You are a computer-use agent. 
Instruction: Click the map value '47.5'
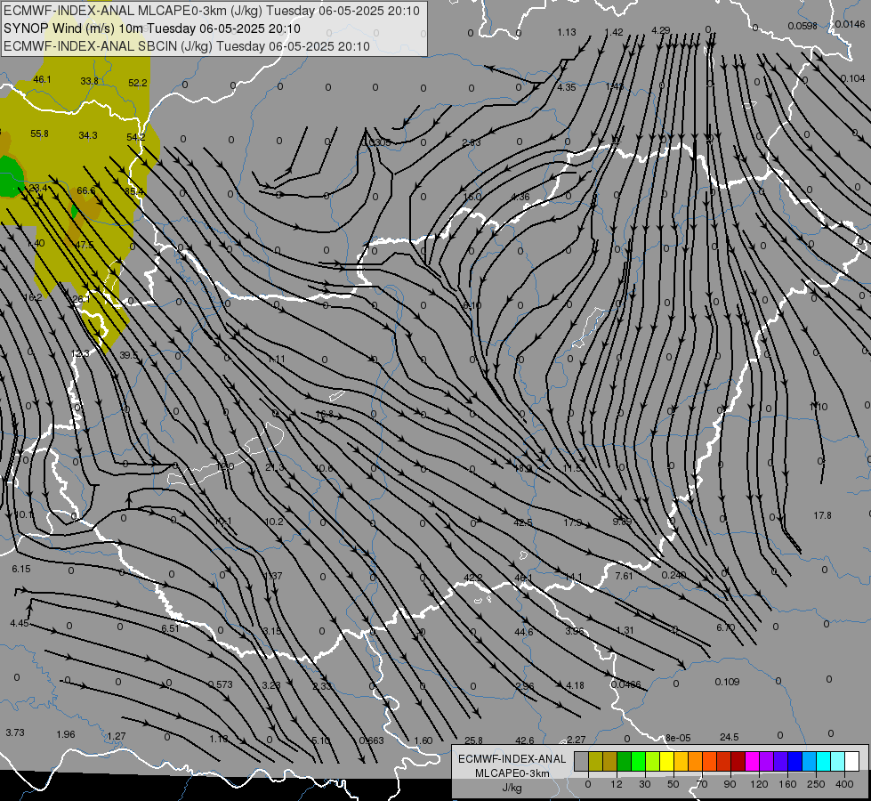point(85,245)
